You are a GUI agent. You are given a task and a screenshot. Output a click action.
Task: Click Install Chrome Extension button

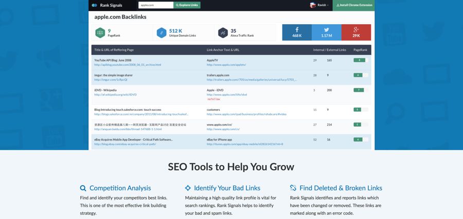pyautogui.click(x=354, y=5)
